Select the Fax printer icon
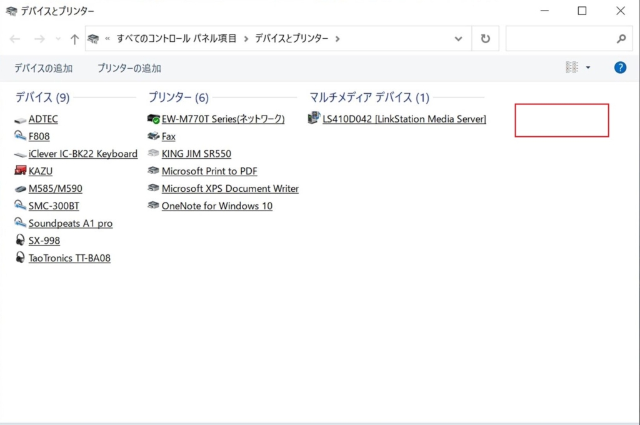This screenshot has width=640, height=425. [x=153, y=136]
